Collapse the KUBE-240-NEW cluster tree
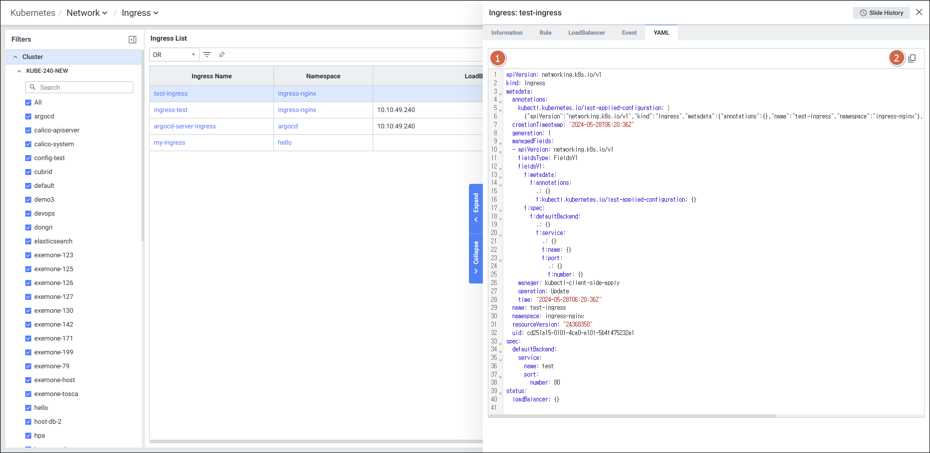The width and height of the screenshot is (930, 453). coord(19,71)
